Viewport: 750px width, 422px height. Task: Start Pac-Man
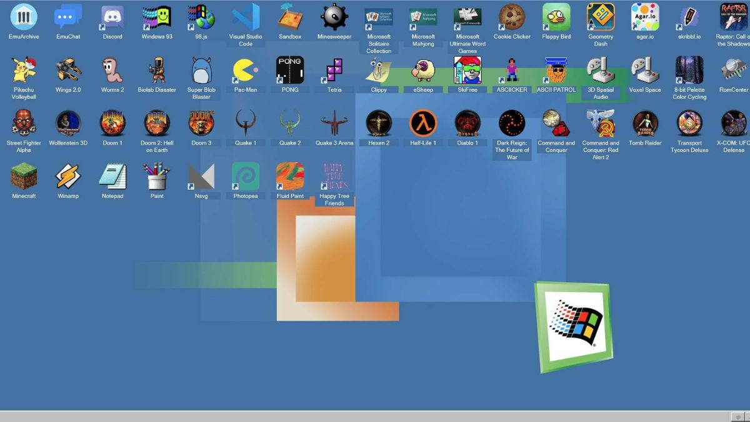point(246,70)
